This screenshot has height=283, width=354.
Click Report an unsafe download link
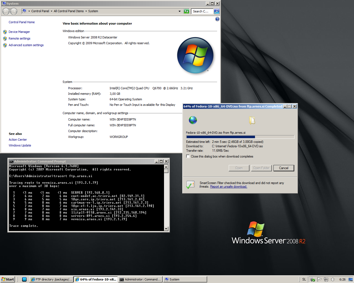click(x=228, y=187)
